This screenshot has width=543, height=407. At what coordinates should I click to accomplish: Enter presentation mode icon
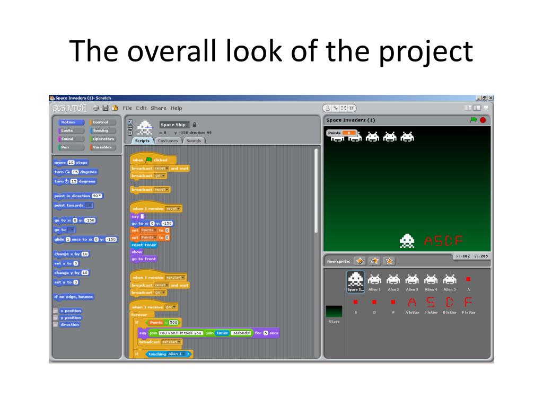click(x=486, y=108)
